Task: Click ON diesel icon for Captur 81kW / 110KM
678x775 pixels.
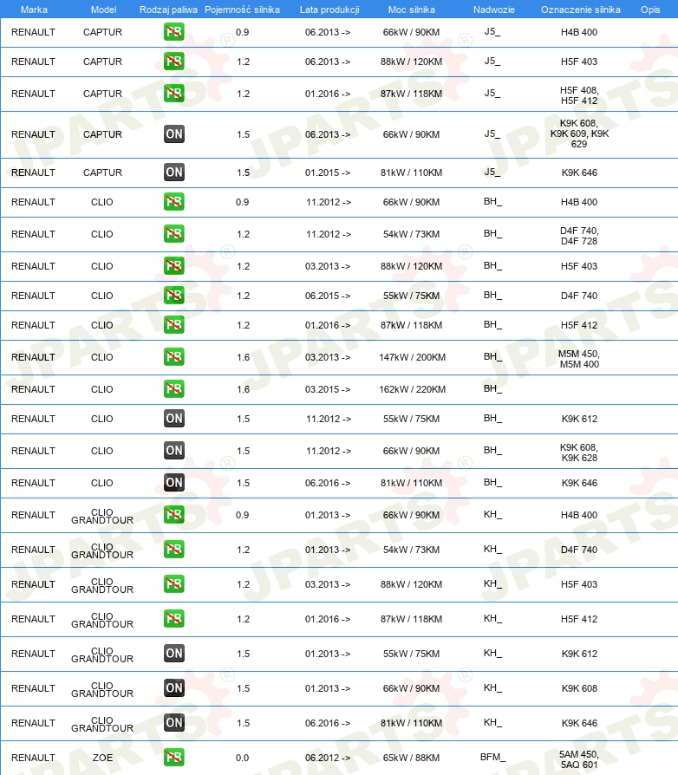Action: (174, 173)
